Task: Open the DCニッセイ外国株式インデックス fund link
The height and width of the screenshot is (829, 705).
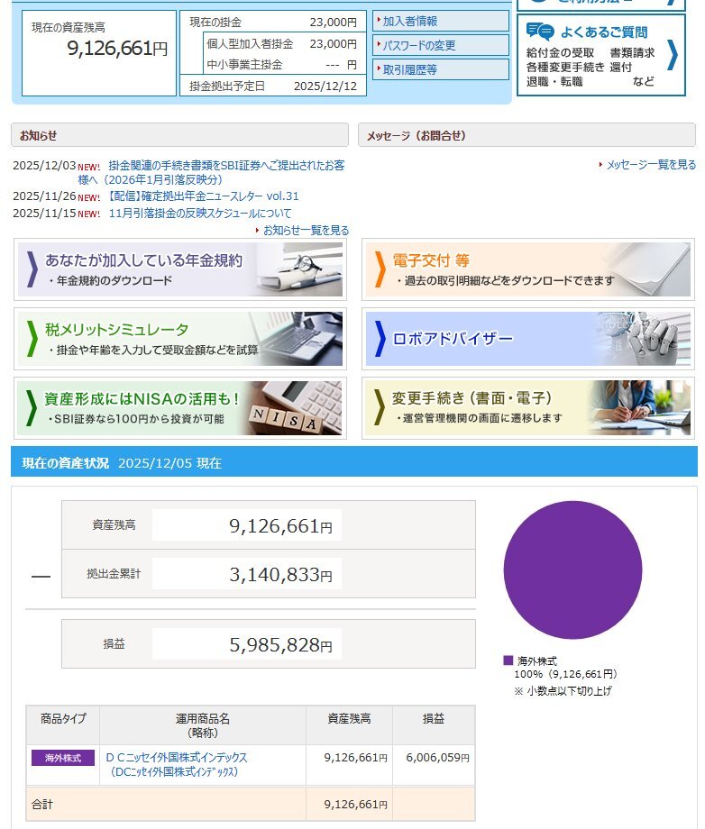Action: 176,764
